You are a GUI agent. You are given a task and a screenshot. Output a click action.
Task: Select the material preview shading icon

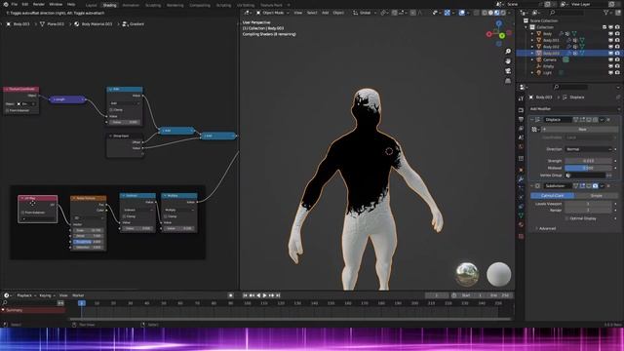tap(496, 13)
